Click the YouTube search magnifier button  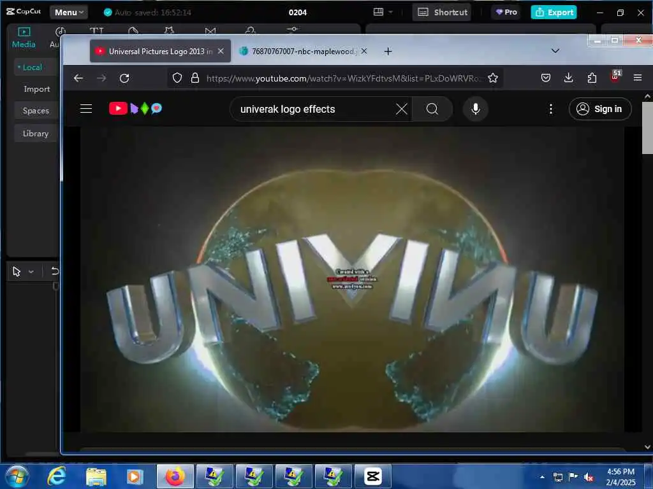[432, 109]
